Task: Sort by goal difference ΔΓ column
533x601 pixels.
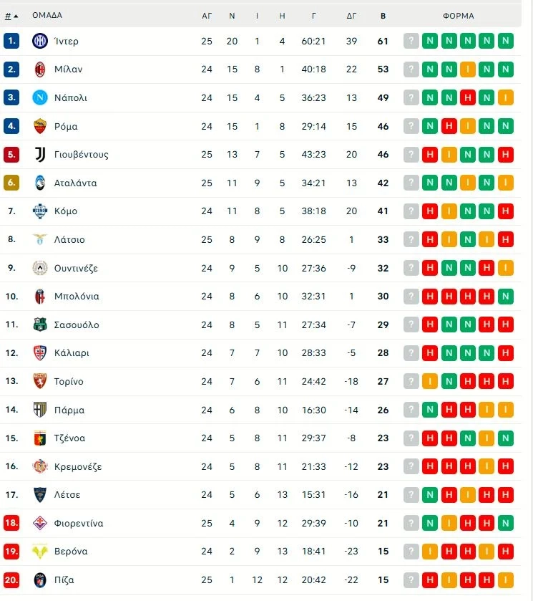Action: click(x=351, y=15)
